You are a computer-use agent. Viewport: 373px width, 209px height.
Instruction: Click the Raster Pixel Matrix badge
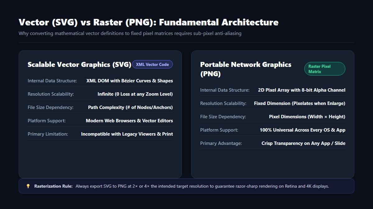325,69
